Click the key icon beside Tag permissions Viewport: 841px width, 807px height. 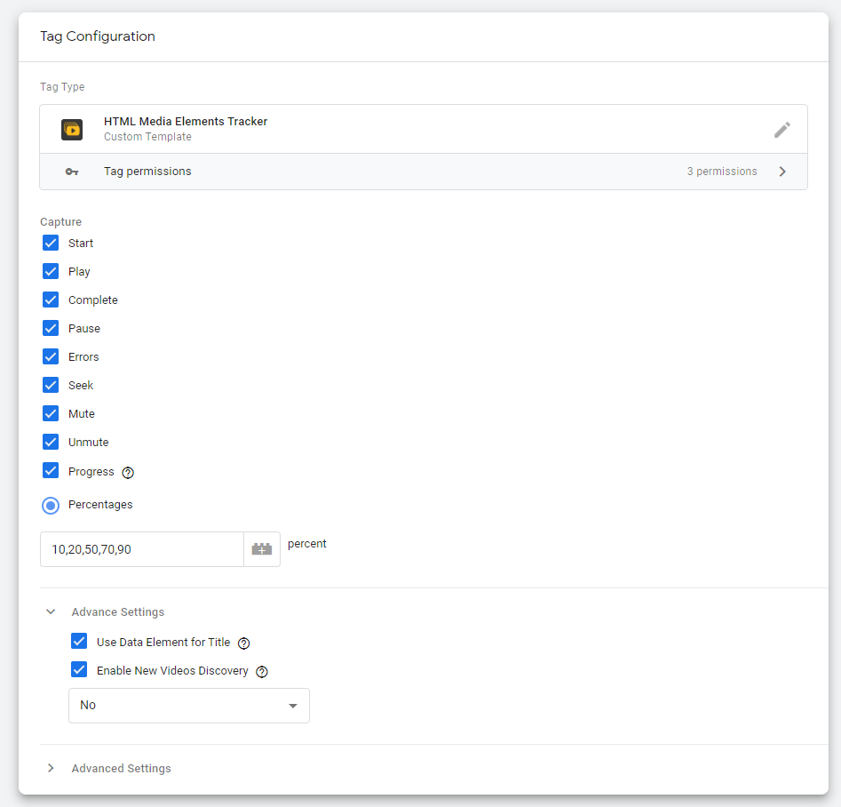coord(72,172)
